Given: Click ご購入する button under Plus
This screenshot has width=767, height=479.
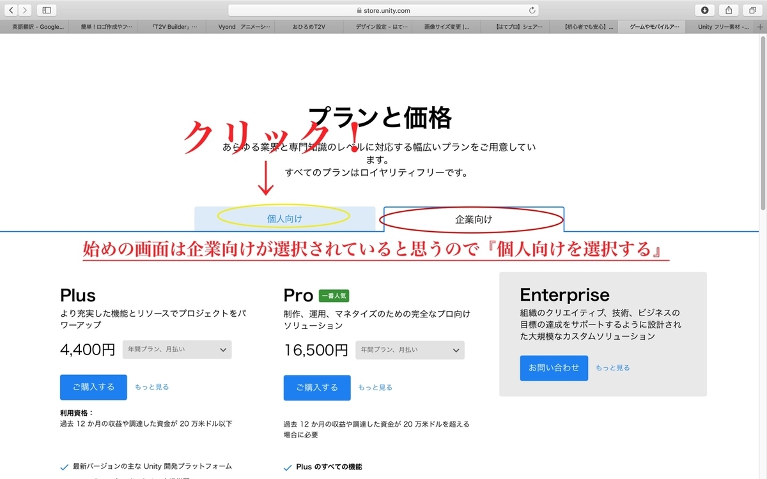Looking at the screenshot, I should (x=93, y=387).
